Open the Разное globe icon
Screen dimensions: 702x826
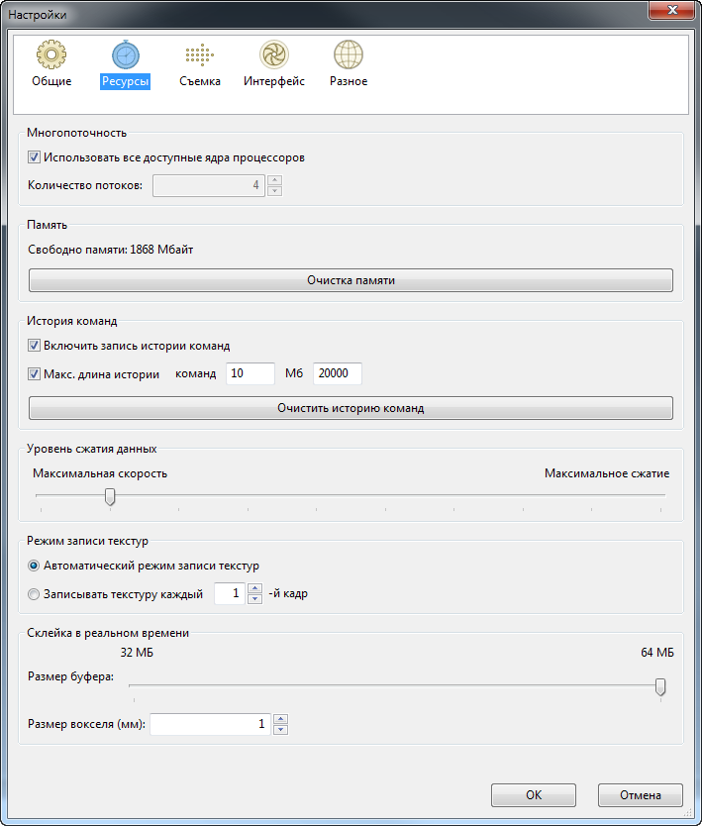349,54
